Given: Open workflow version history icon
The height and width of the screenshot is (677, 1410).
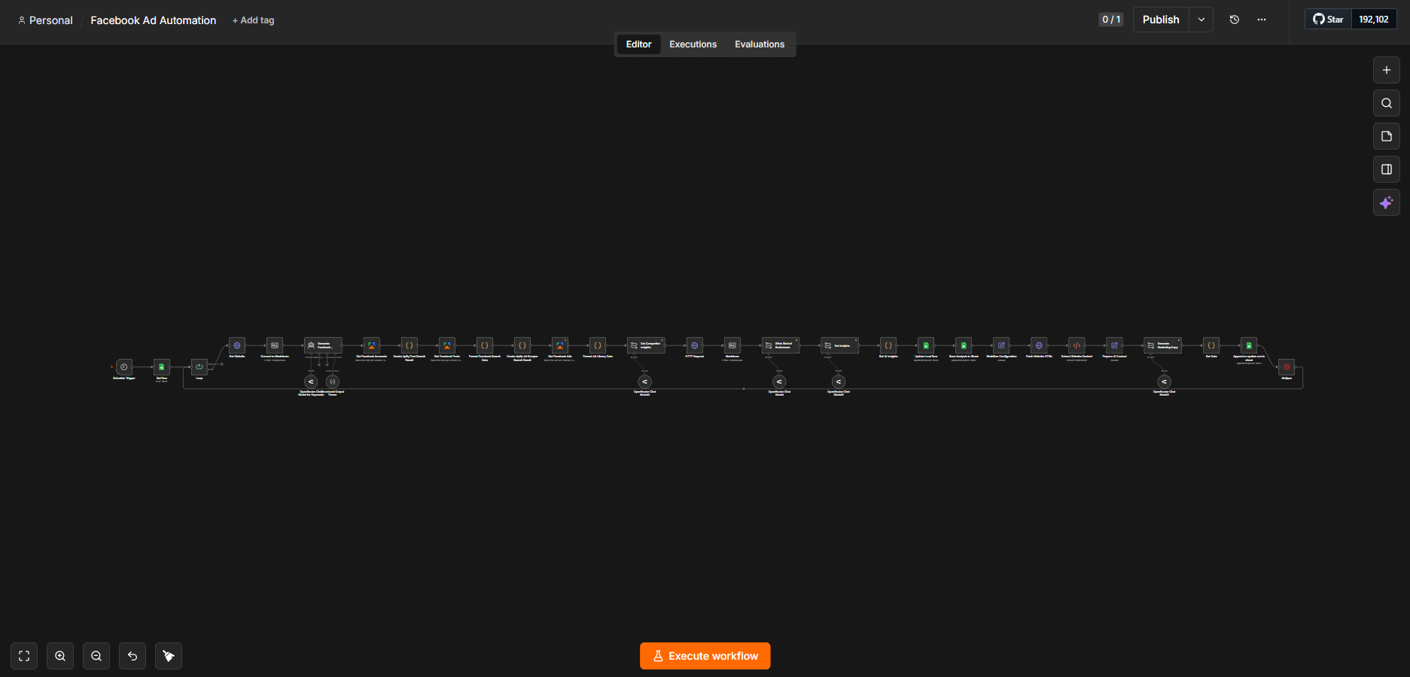Looking at the screenshot, I should pyautogui.click(x=1235, y=20).
